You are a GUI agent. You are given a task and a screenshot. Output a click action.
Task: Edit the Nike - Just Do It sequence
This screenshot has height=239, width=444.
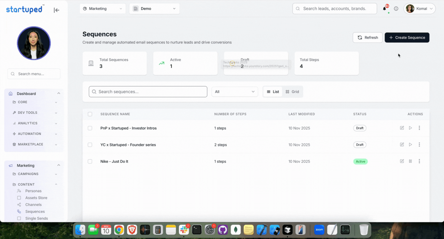(x=402, y=161)
